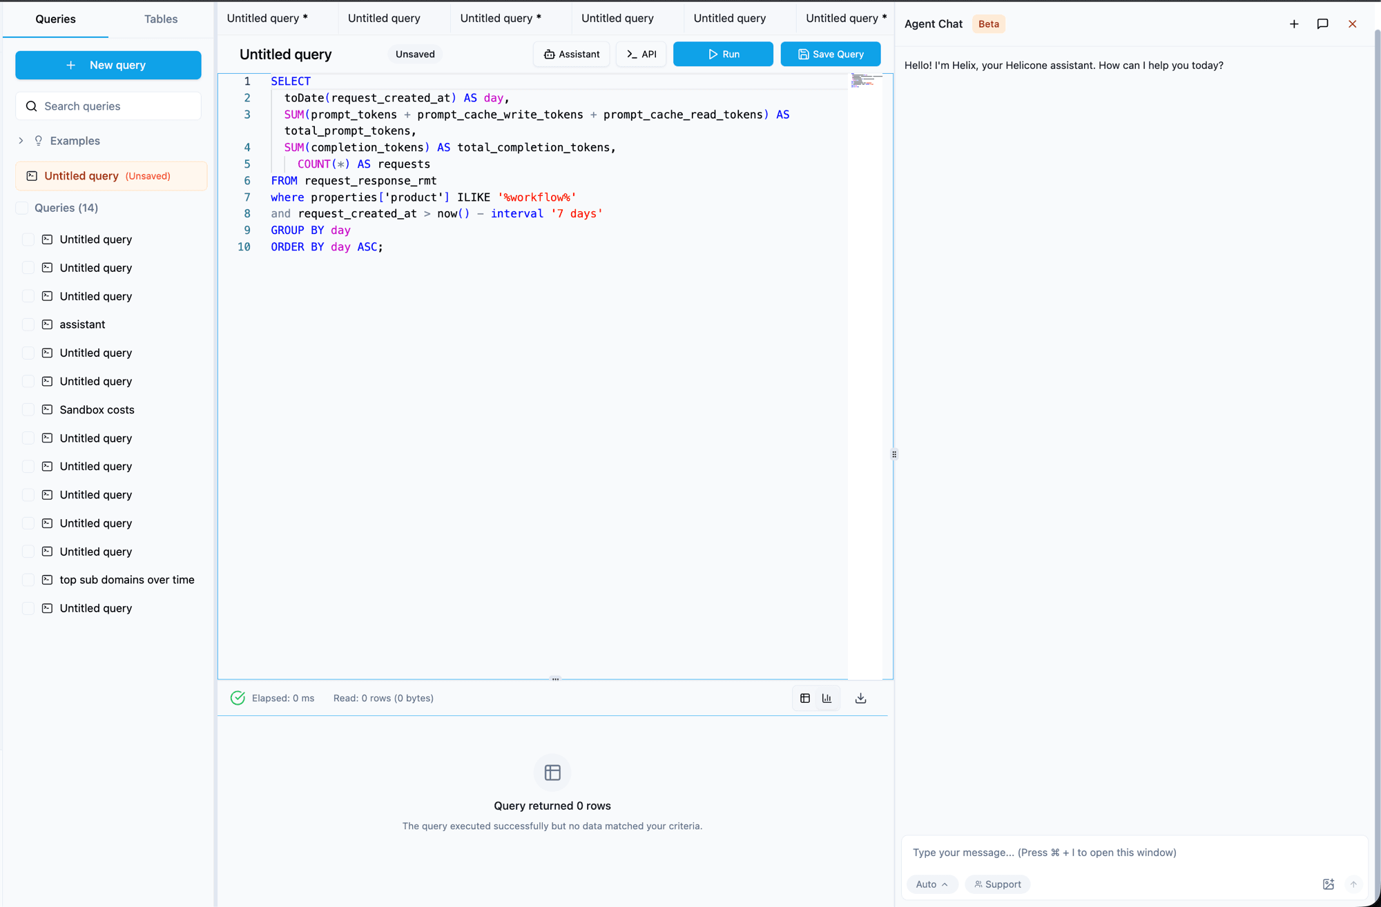1381x907 pixels.
Task: Click the Unsaved status badge
Action: pyautogui.click(x=415, y=54)
